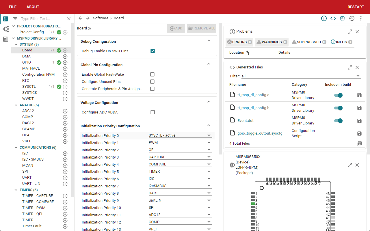Open ti_msp_dl_config.c file link
370x231 pixels.
pyautogui.click(x=253, y=95)
